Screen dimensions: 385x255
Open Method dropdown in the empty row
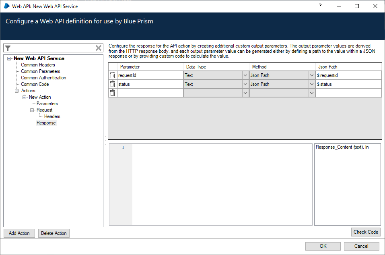coord(311,93)
